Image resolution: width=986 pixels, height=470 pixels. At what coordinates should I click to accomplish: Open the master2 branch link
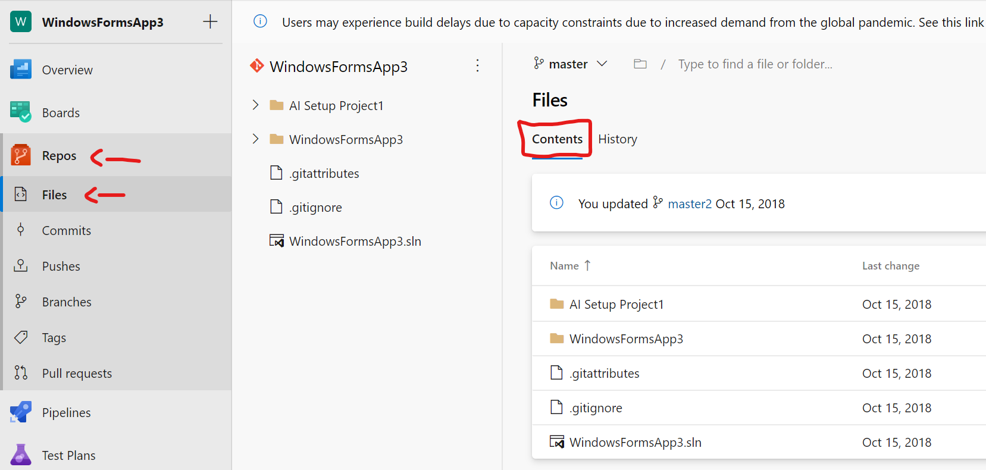[689, 204]
